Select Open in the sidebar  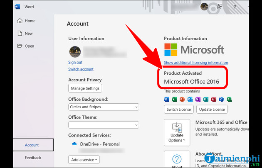pos(26,46)
